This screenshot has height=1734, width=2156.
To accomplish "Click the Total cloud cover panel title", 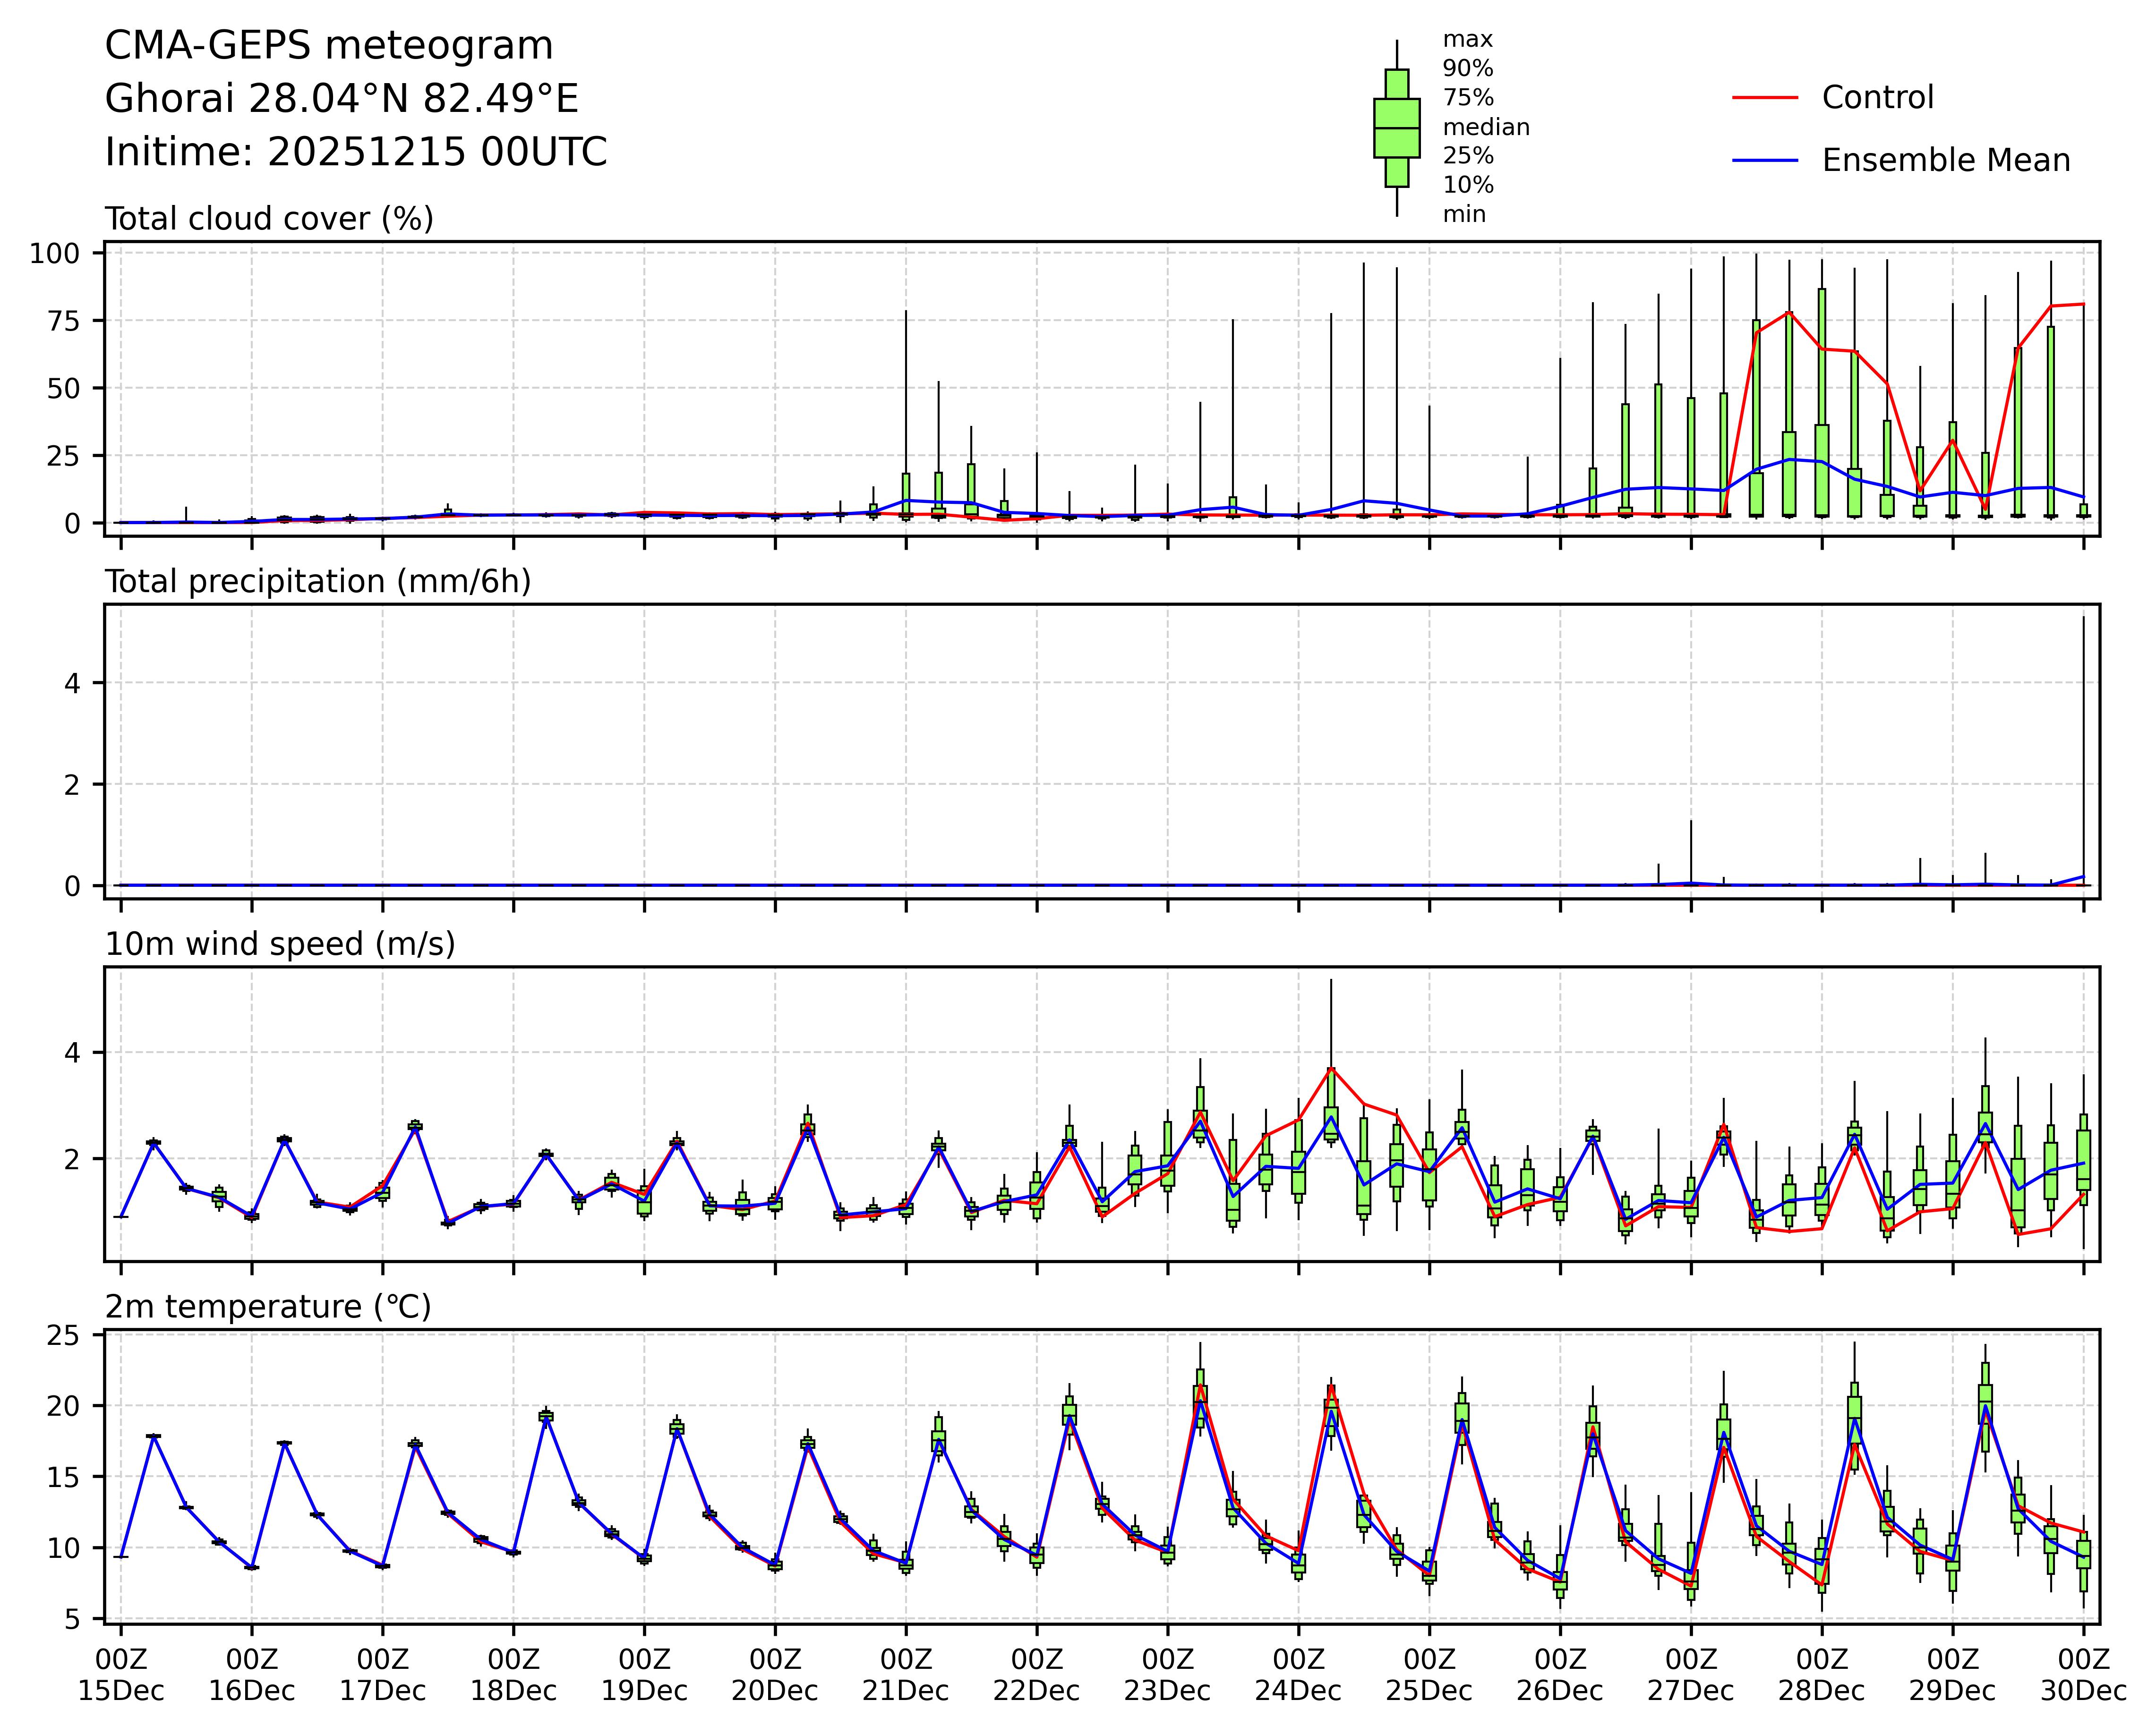I will pos(269,219).
